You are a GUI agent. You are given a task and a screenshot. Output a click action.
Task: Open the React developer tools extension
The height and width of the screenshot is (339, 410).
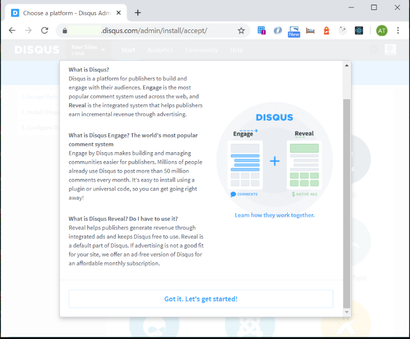358,30
